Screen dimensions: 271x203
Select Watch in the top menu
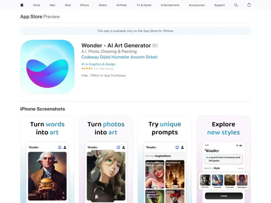coord(103,5)
